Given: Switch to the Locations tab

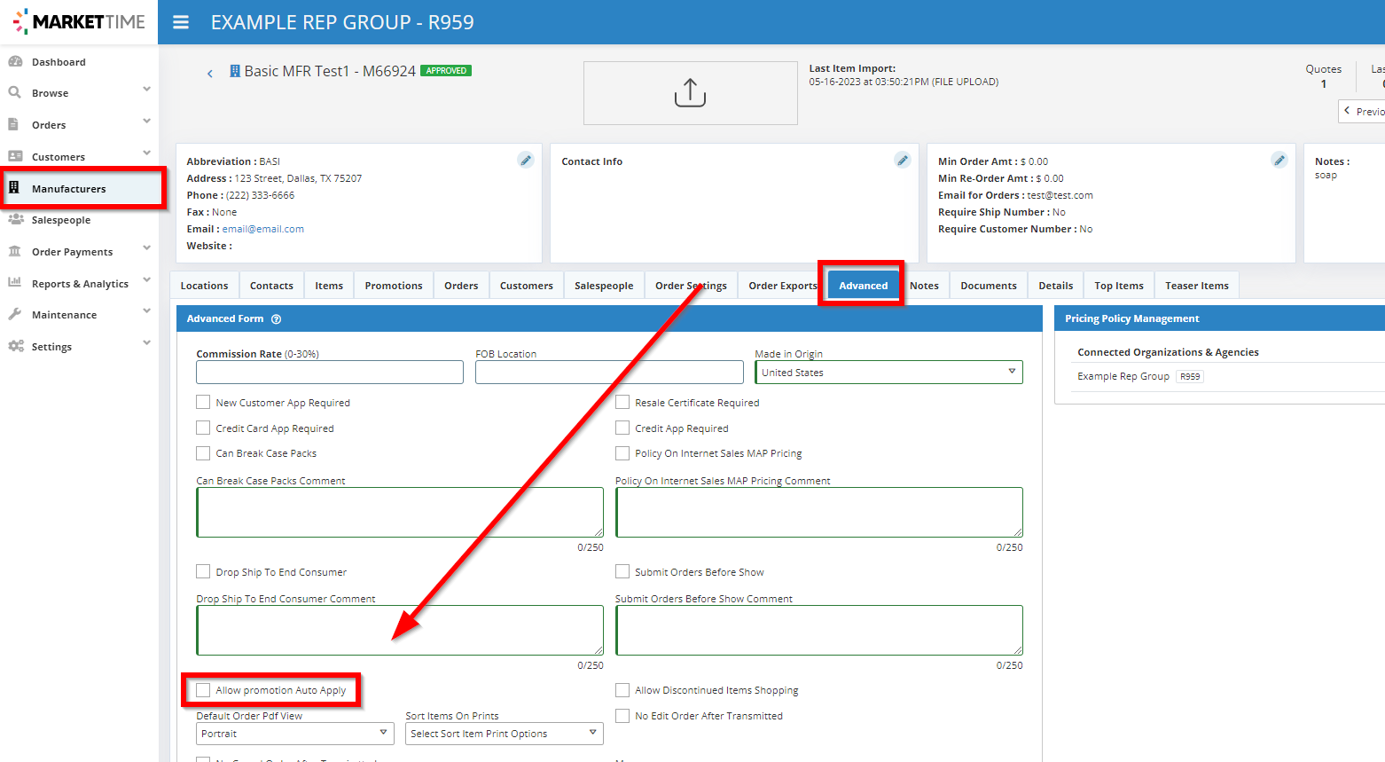Looking at the screenshot, I should pyautogui.click(x=204, y=286).
